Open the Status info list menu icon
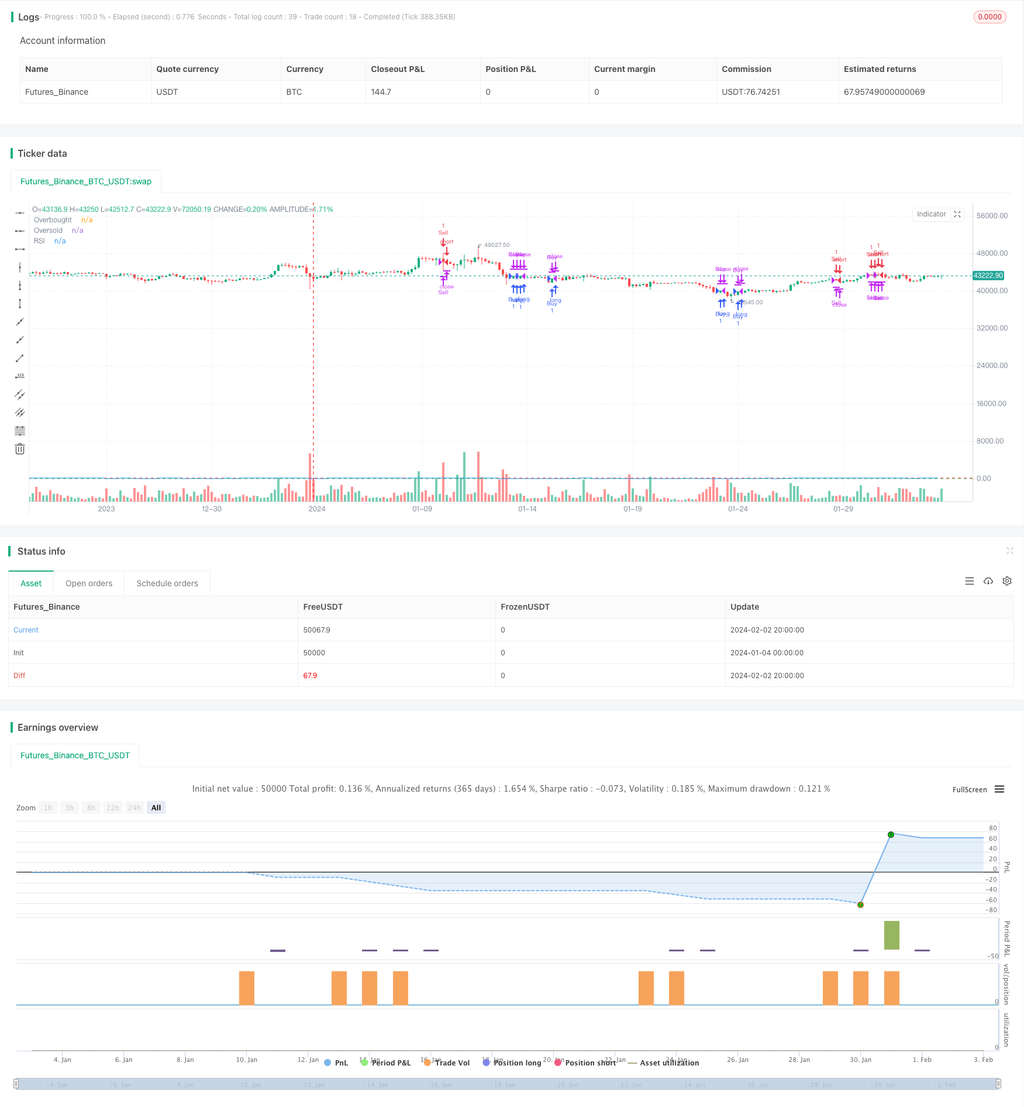Image resolution: width=1024 pixels, height=1107 pixels. click(970, 581)
